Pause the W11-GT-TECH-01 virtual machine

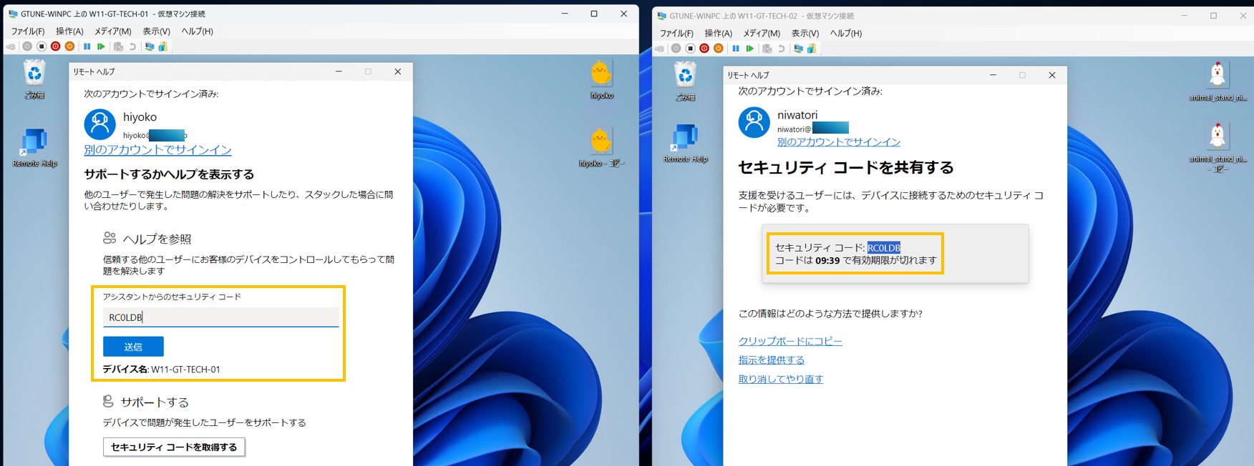pos(87,46)
